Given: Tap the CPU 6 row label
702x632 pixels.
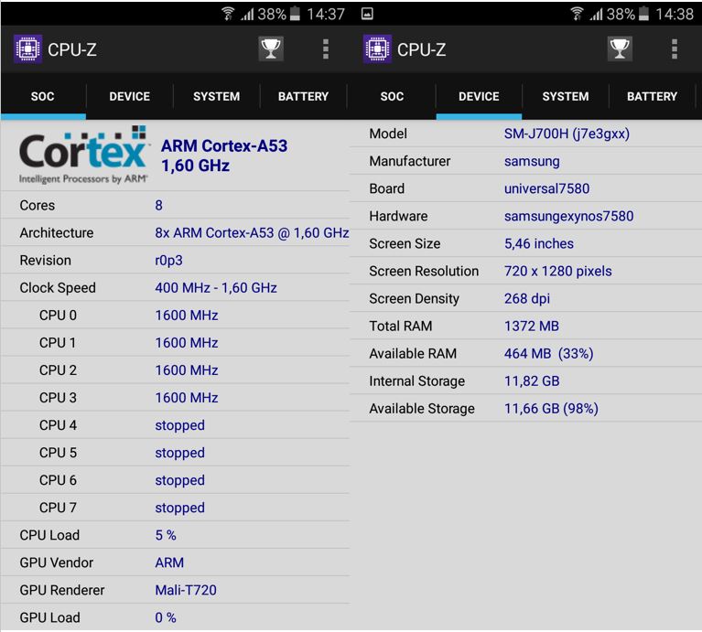Looking at the screenshot, I should coord(58,480).
